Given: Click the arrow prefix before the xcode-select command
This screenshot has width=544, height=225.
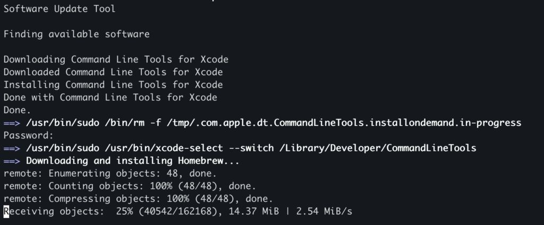Looking at the screenshot, I should [12, 149].
